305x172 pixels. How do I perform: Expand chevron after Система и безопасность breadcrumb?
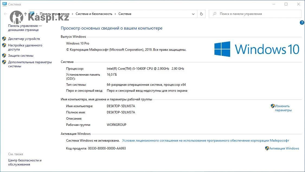[x=115, y=14]
